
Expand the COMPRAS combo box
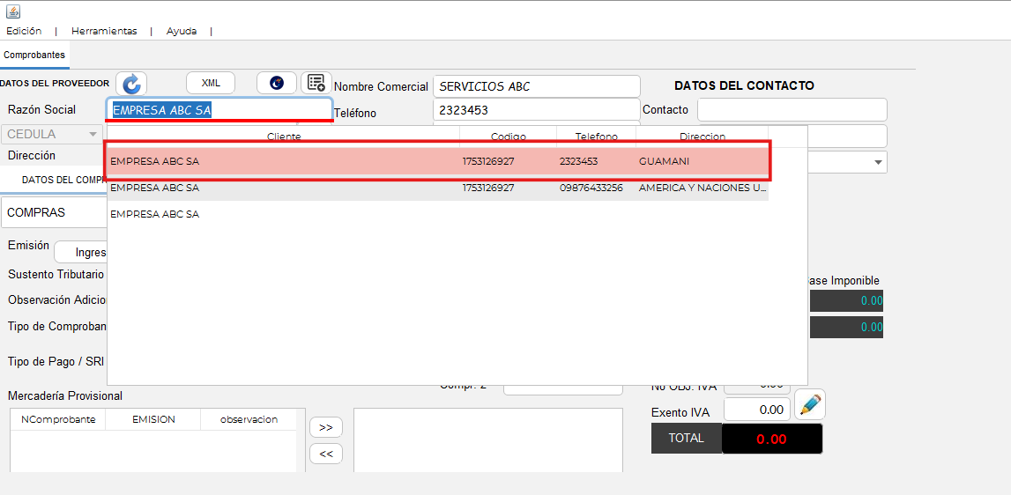[x=55, y=212]
